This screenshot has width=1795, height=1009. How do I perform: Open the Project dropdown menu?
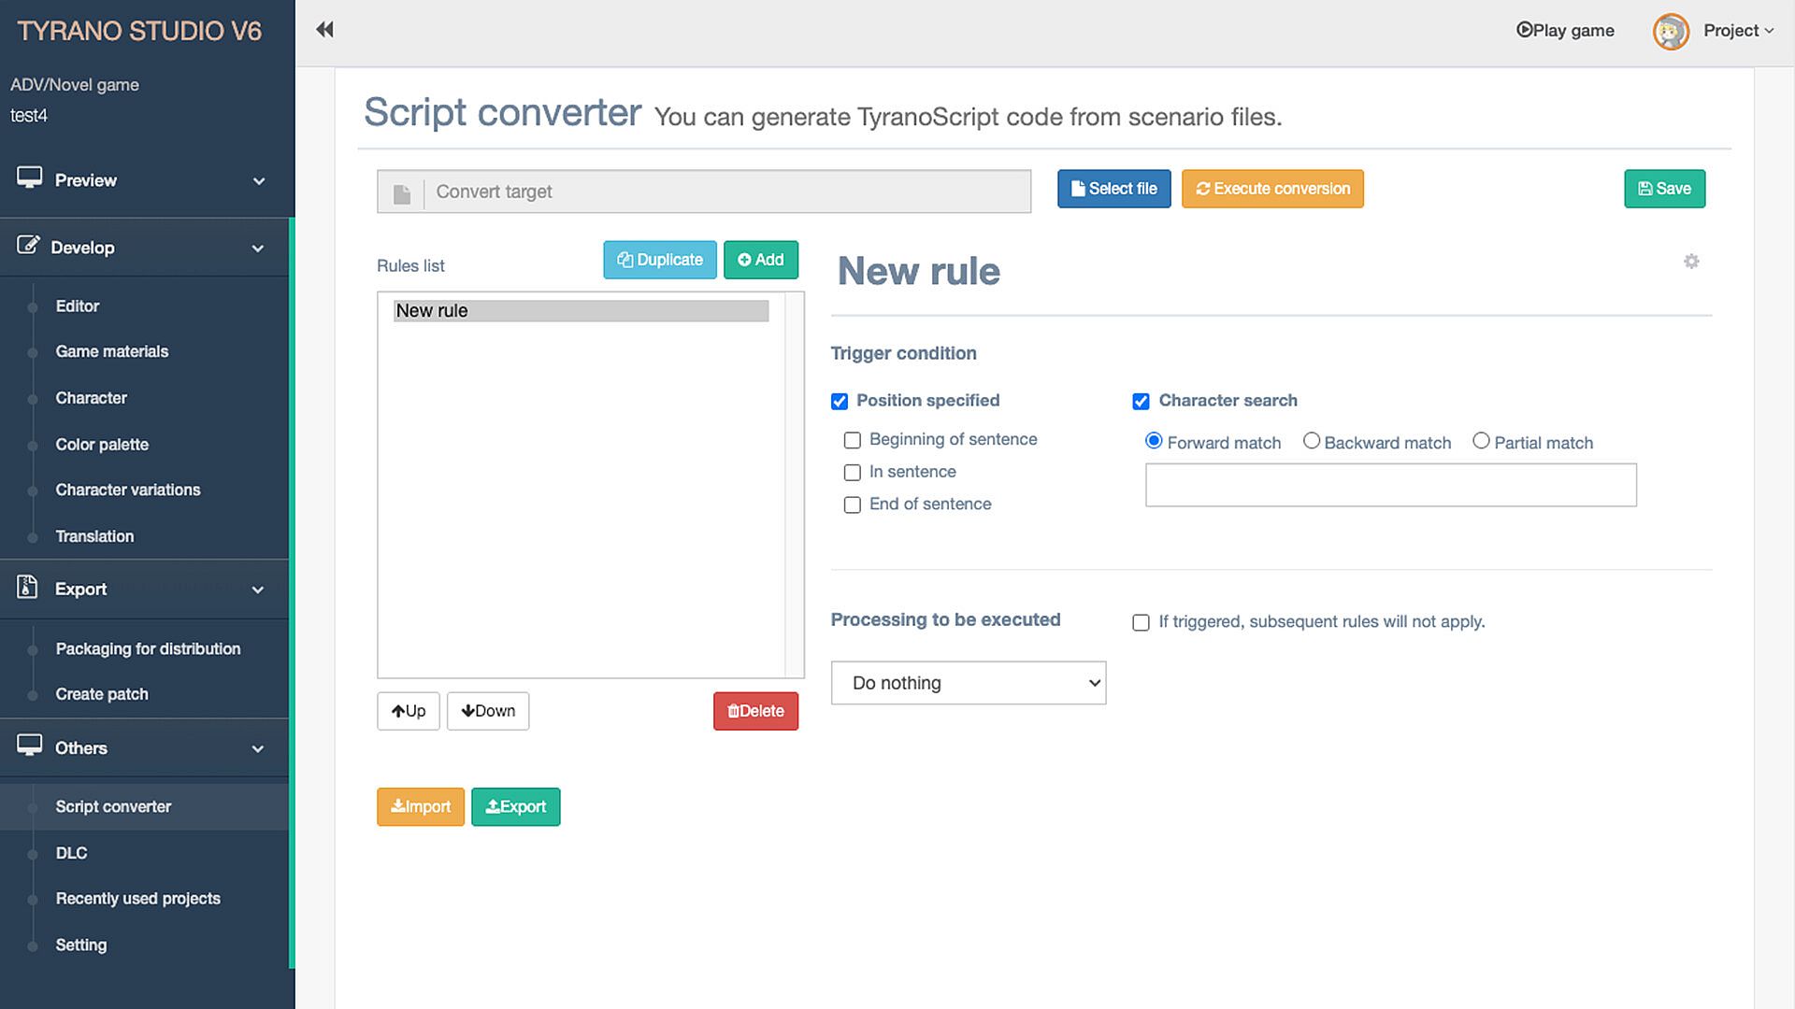[x=1737, y=31]
